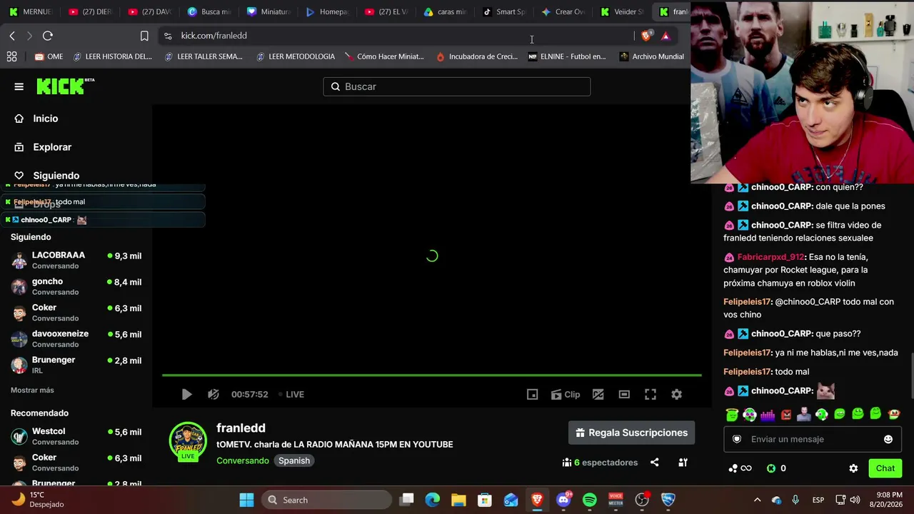
Task: Open davooxeneize's channel in the following list
Action: click(x=76, y=338)
